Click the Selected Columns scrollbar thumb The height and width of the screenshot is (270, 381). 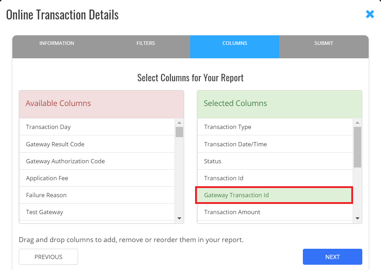tap(357, 147)
